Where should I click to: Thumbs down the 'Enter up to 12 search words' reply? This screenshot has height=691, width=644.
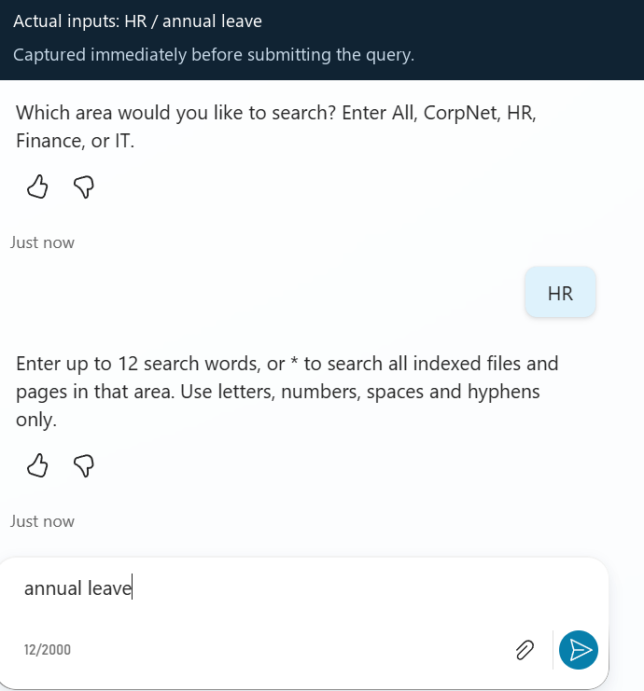pyautogui.click(x=84, y=465)
